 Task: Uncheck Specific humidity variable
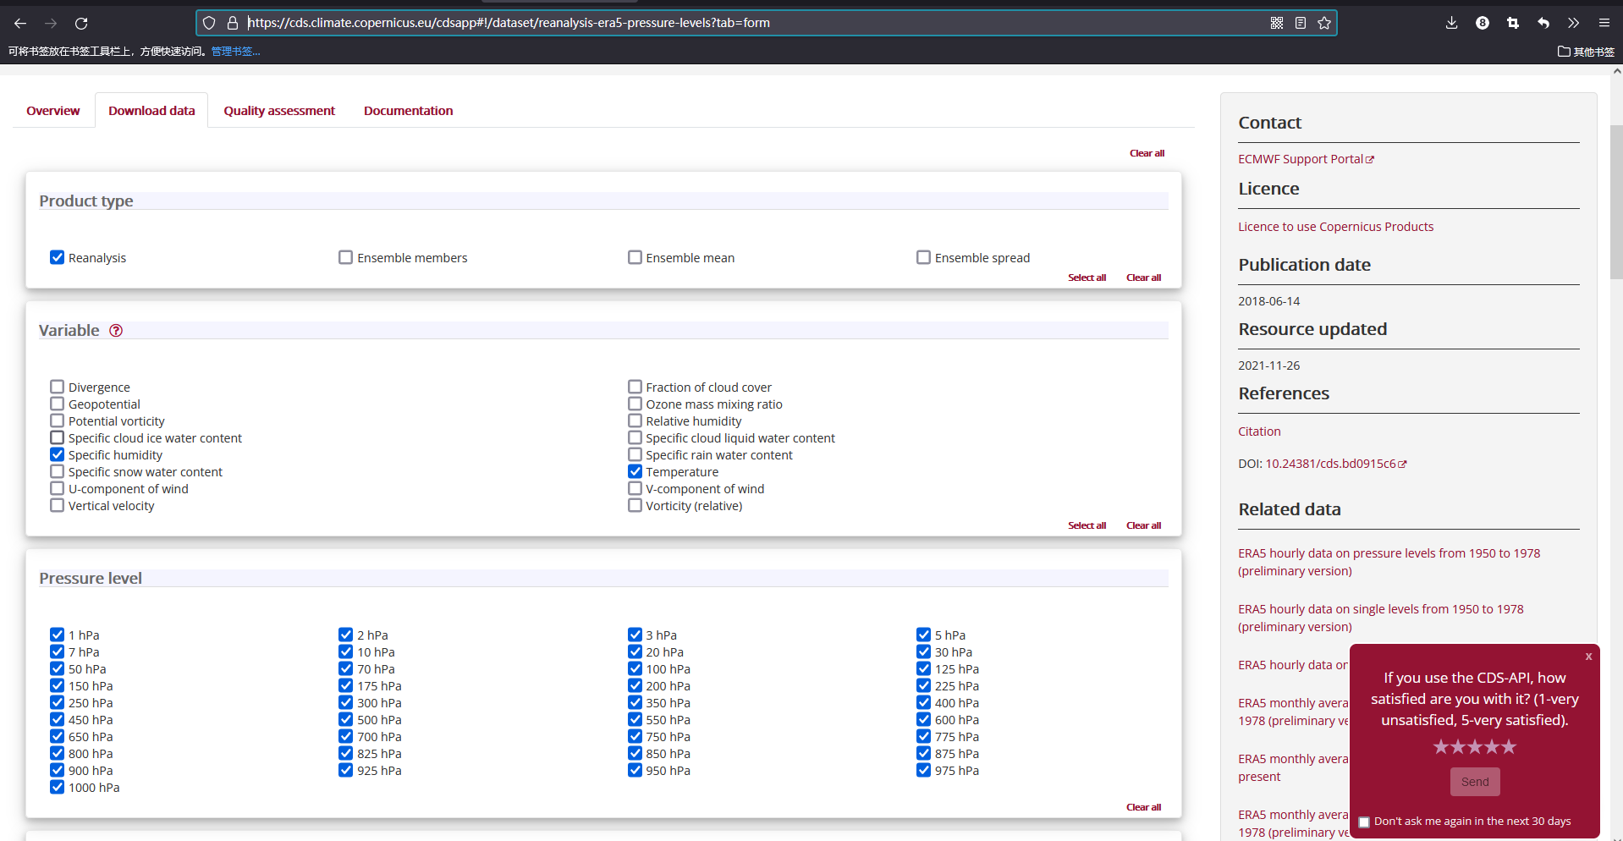pyautogui.click(x=57, y=454)
